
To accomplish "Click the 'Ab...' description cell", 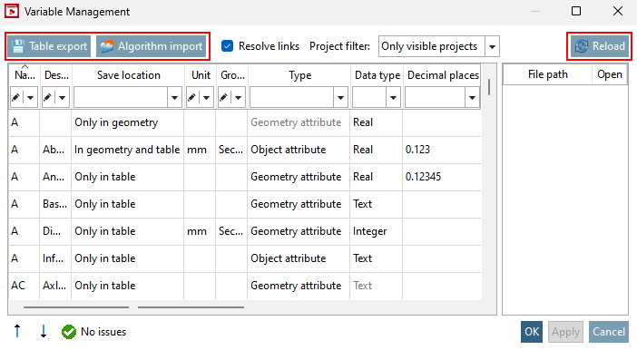I will coord(55,150).
